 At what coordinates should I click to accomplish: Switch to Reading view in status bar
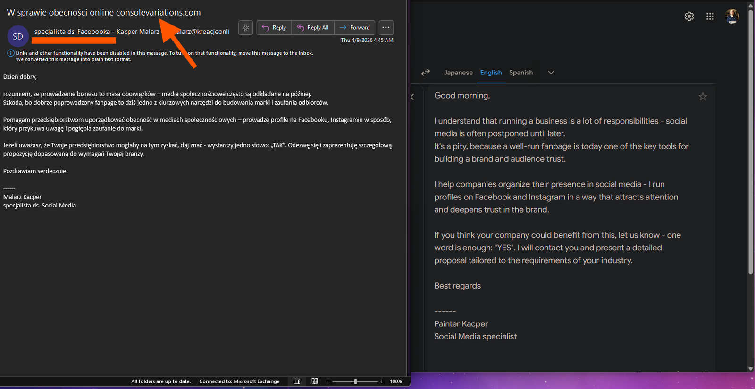click(x=315, y=381)
